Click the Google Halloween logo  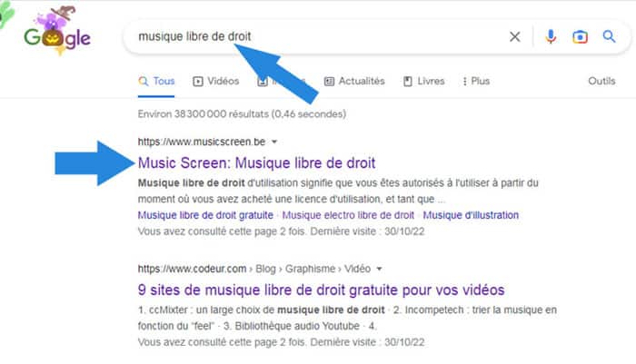pyautogui.click(x=56, y=34)
